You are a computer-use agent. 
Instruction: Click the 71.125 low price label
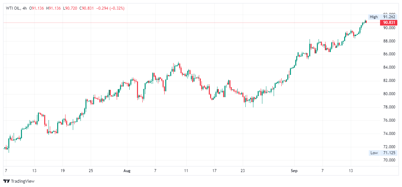click(389, 153)
